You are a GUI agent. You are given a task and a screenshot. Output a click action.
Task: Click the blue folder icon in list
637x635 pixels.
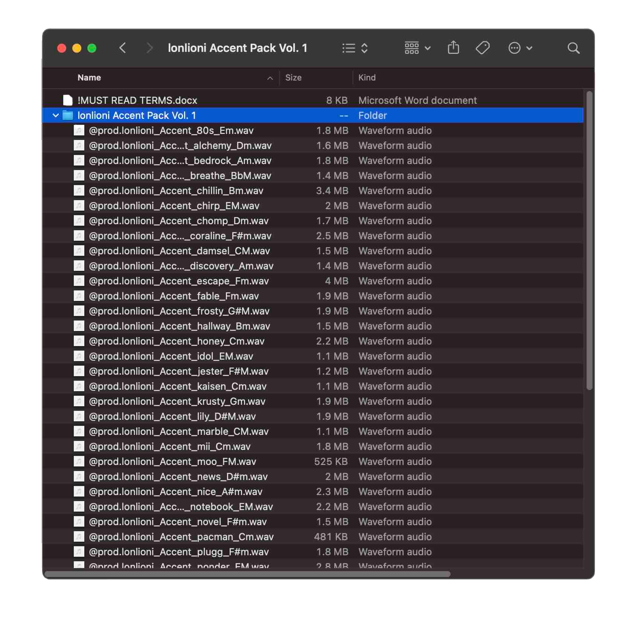click(68, 115)
